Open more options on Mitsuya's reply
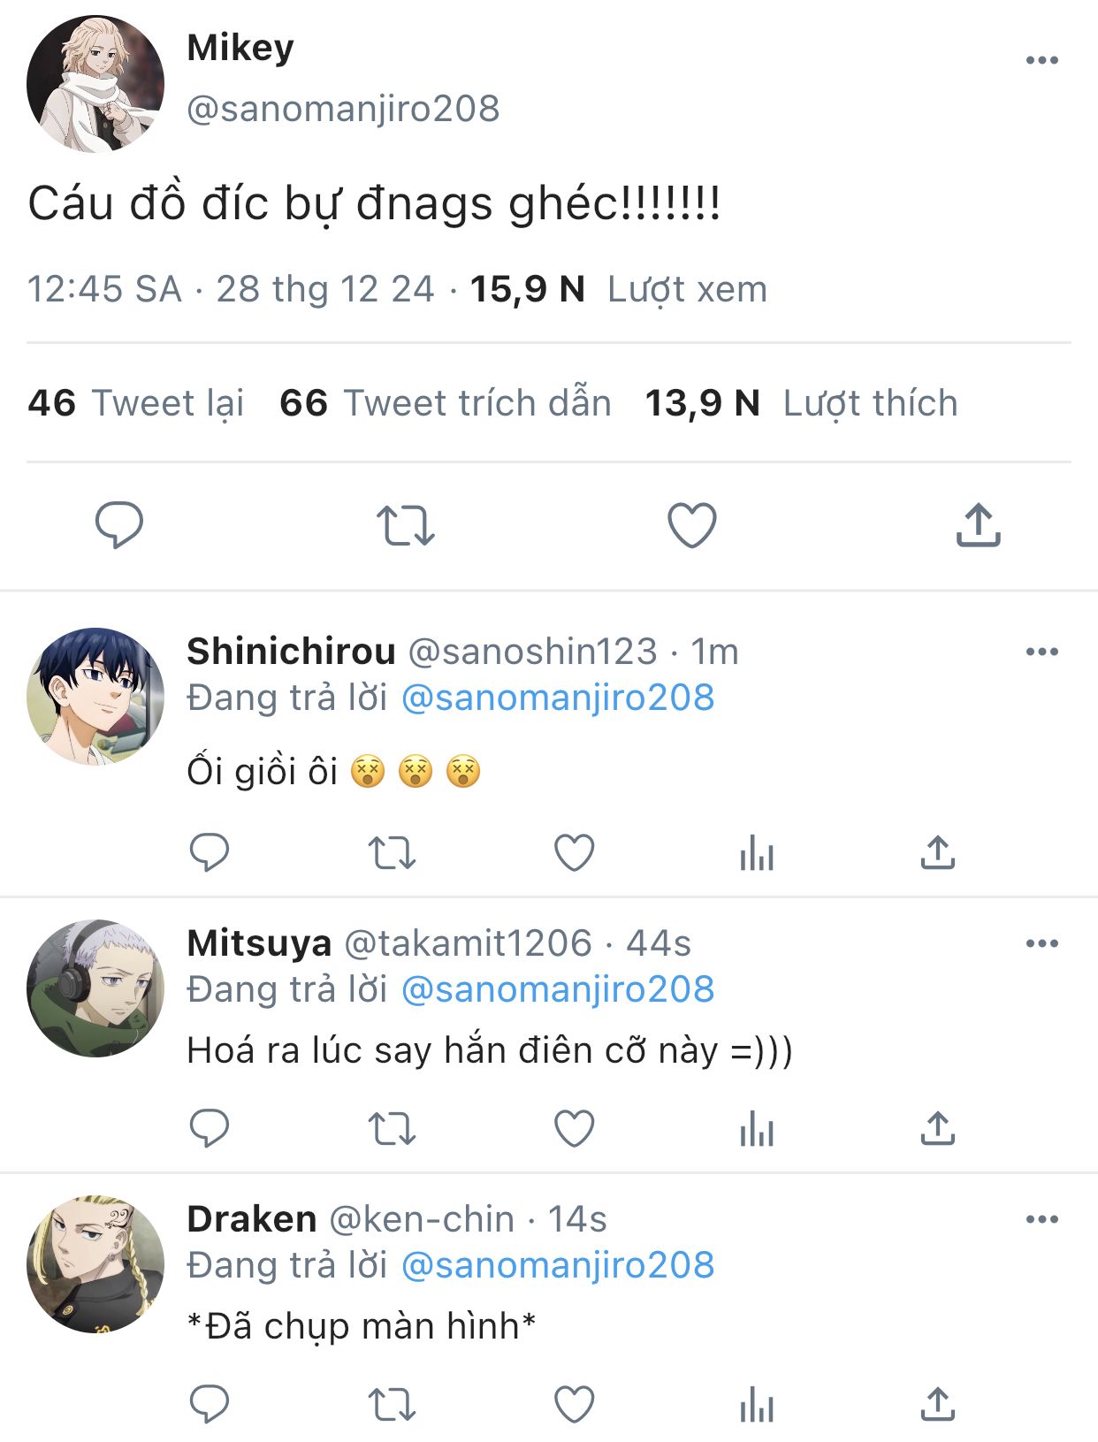The image size is (1098, 1442). [x=1041, y=943]
